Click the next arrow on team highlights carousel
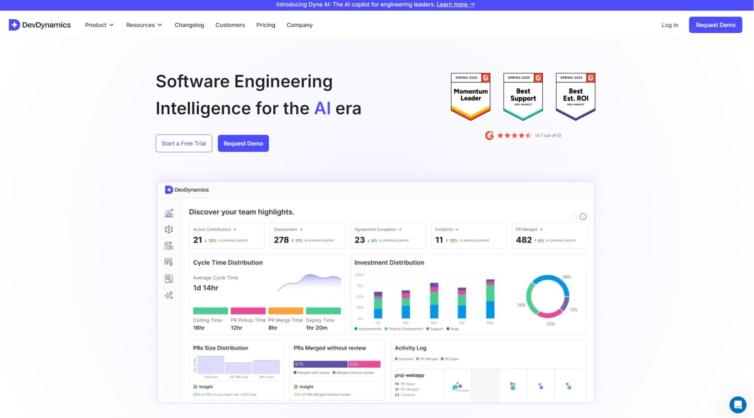Screen dimensions: 754x418 click(583, 216)
